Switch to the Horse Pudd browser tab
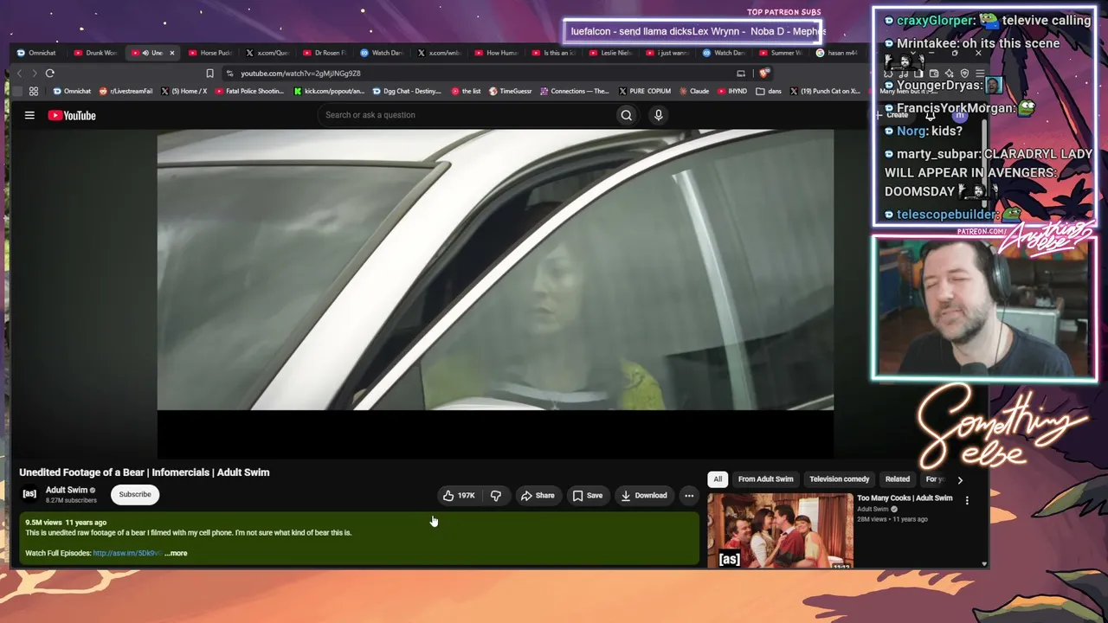The image size is (1108, 623). coord(210,53)
